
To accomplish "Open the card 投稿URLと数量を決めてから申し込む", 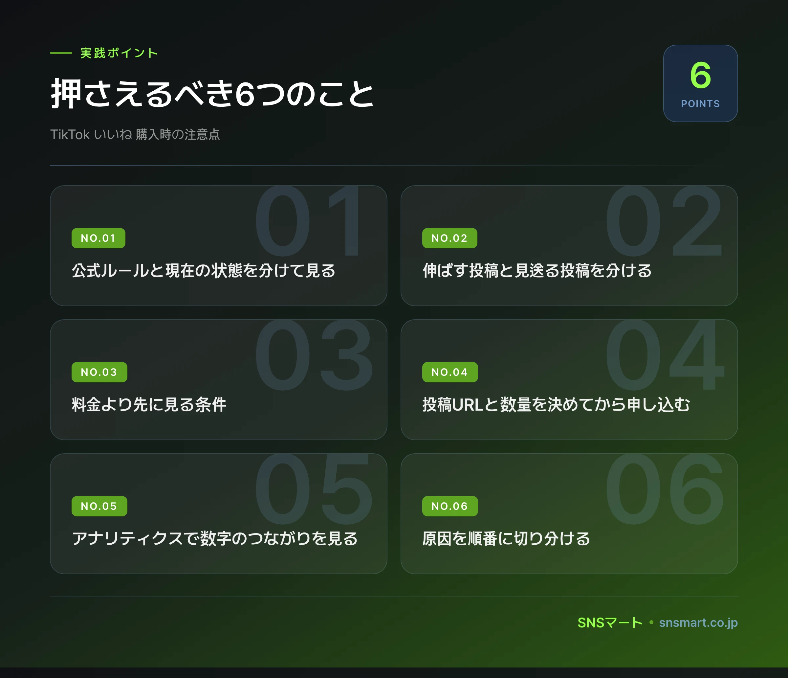I will pyautogui.click(x=569, y=379).
